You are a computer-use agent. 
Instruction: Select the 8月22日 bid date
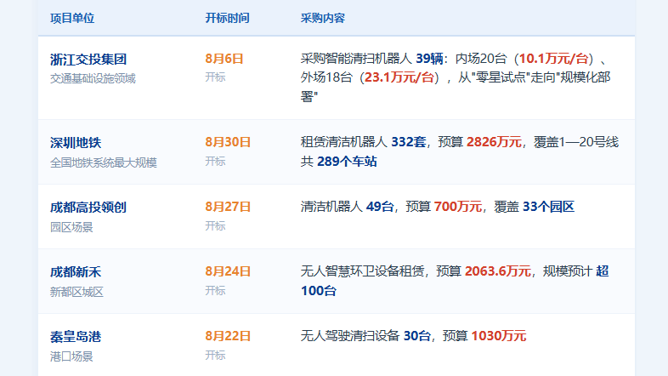tap(228, 336)
